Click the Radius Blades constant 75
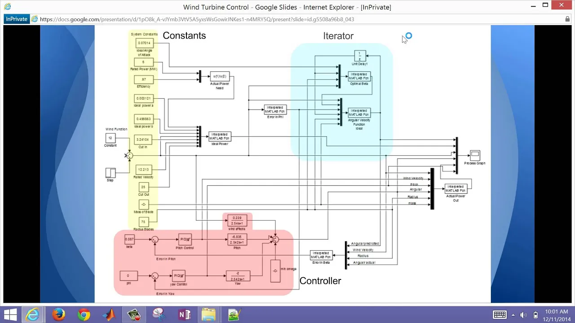Image resolution: width=575 pixels, height=323 pixels. coord(144,222)
